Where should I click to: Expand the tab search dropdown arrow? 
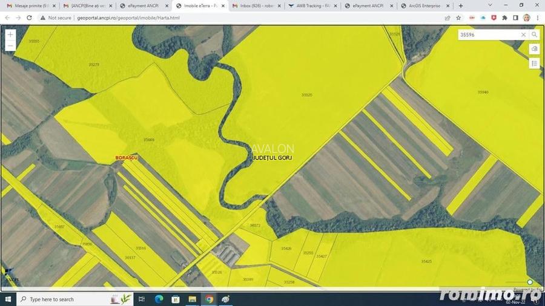coord(490,5)
